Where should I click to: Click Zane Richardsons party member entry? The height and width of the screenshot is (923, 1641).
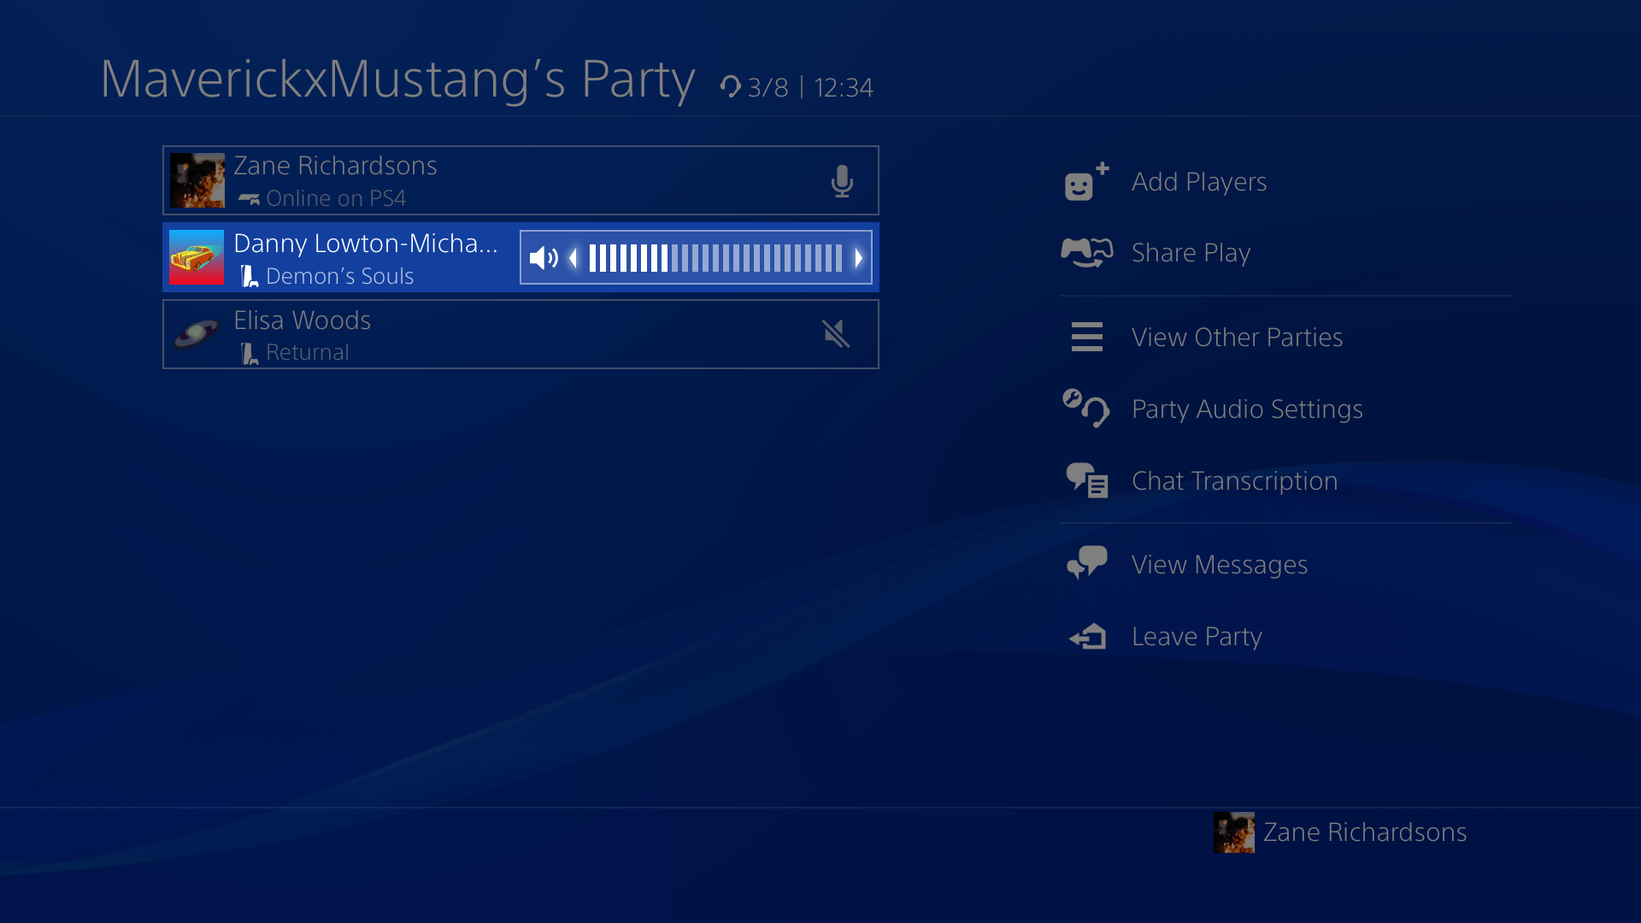(x=521, y=180)
